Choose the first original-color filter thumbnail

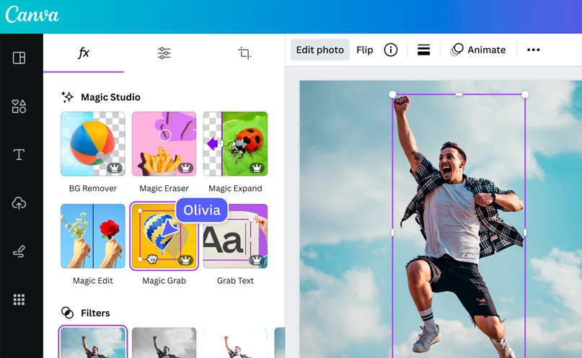pyautogui.click(x=93, y=342)
